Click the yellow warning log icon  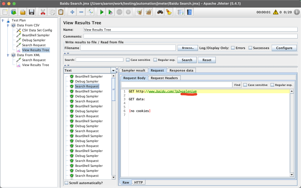click(276, 12)
